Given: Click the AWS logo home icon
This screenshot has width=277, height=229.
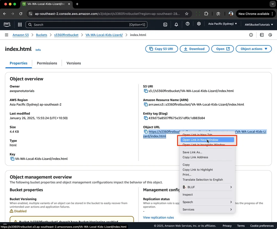Looking at the screenshot, I should tap(7, 25).
